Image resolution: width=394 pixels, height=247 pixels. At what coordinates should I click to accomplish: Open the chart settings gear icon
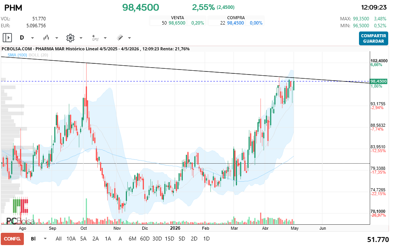pyautogui.click(x=70, y=38)
